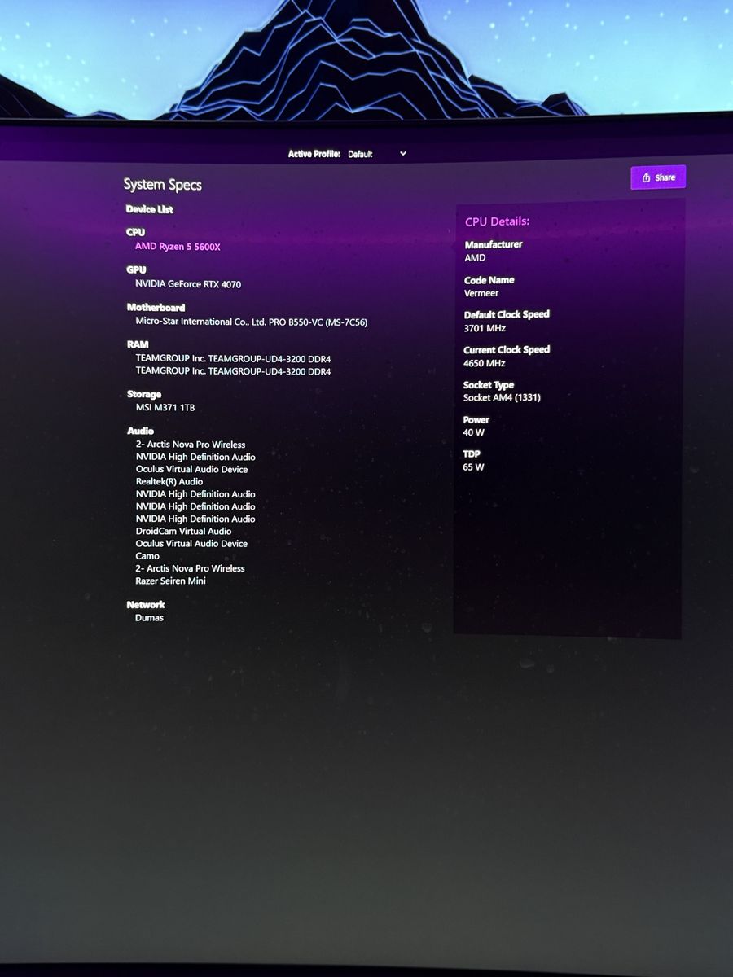Select first TEAMGROUP-UD4-3200 DDR4 RAM entry
Image resolution: width=733 pixels, height=977 pixels.
click(x=233, y=359)
